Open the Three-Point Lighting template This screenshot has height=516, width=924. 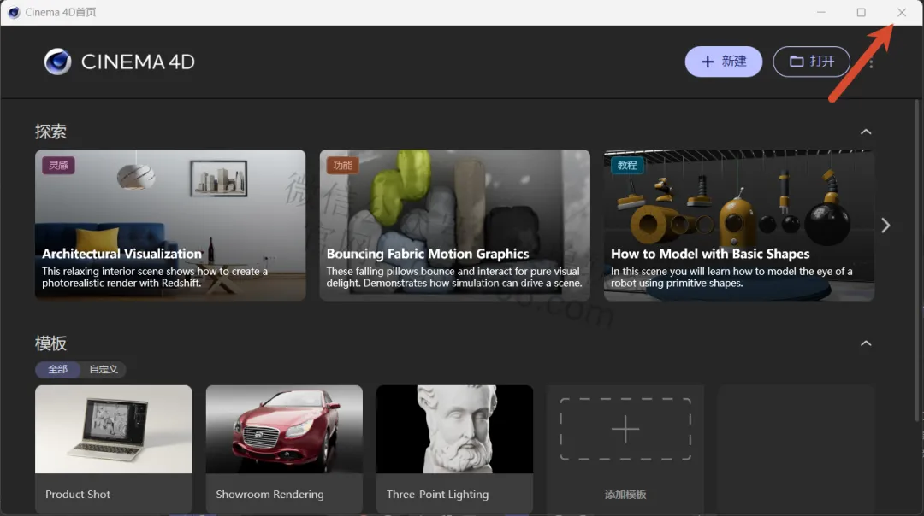pos(454,449)
